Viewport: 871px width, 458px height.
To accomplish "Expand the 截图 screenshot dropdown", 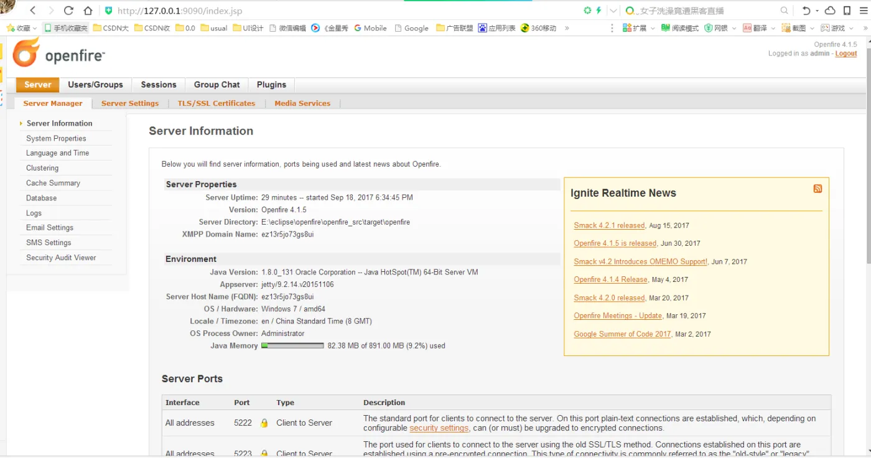I will pos(813,29).
